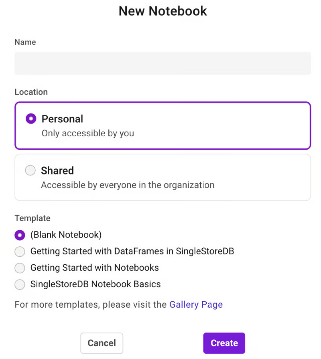Viewport: 321px width, 359px height.
Task: Open the Gallery Page link
Action: pyautogui.click(x=196, y=304)
